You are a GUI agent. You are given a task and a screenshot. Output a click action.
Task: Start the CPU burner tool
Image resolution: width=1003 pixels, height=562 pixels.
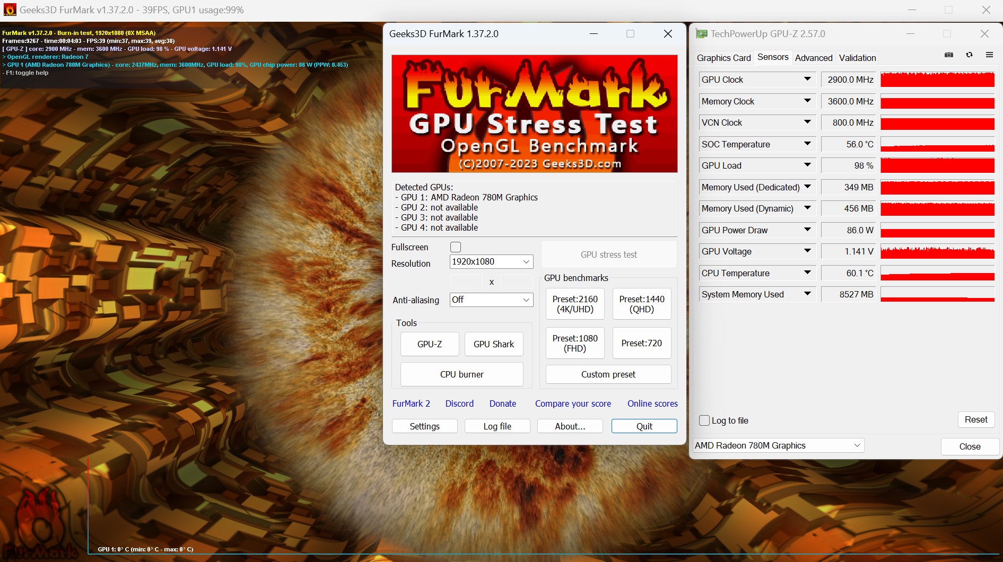coord(462,374)
